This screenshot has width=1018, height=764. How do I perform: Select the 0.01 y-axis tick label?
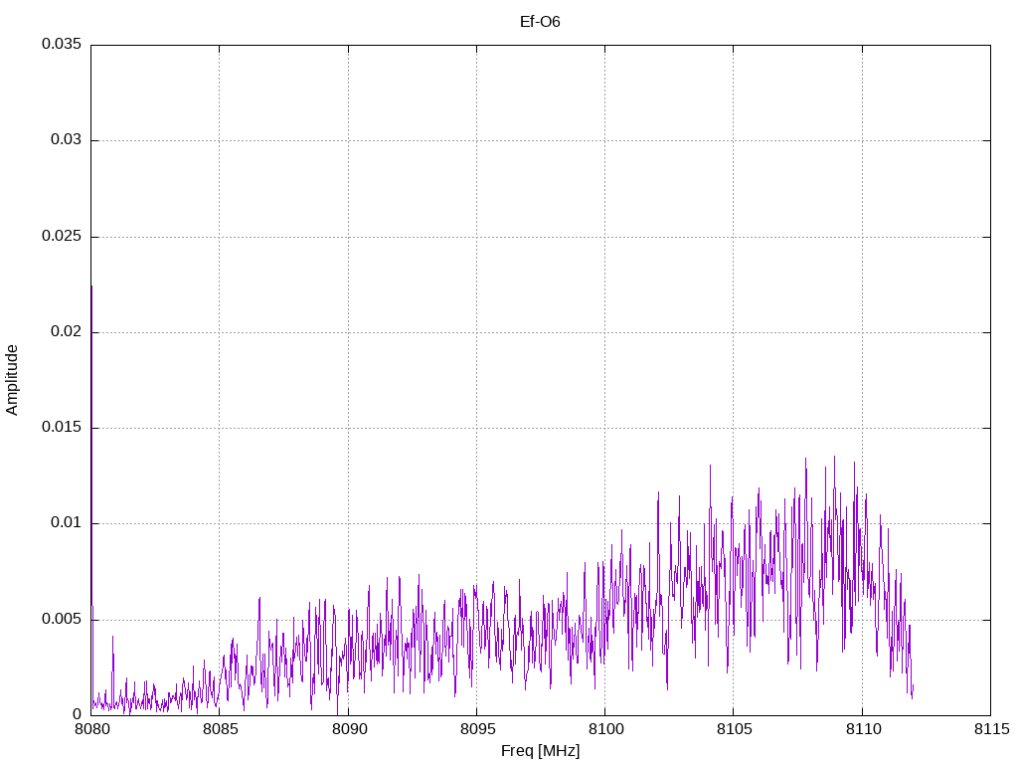tap(65, 523)
